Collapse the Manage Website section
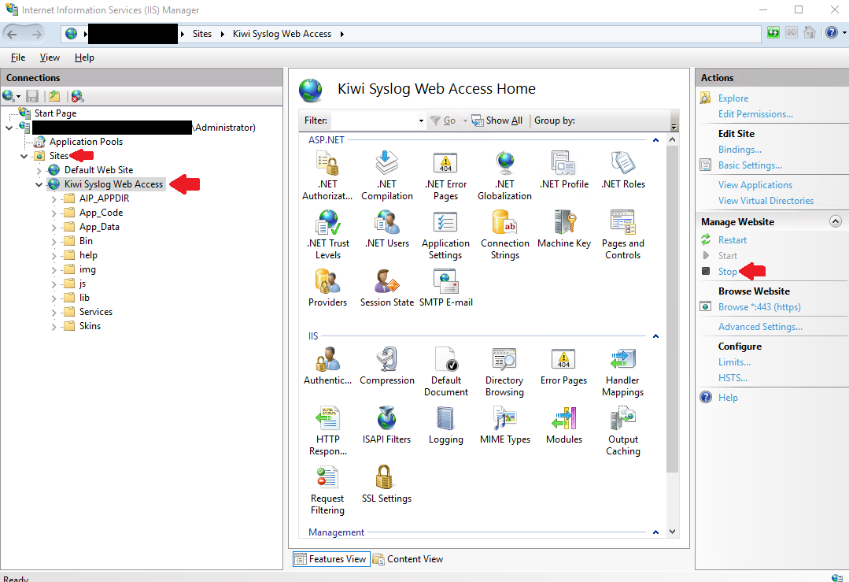Viewport: 849px width, 582px height. pyautogui.click(x=835, y=221)
